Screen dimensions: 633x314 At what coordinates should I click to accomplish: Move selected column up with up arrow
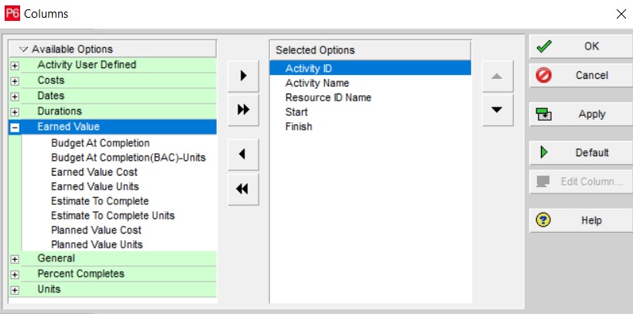[x=498, y=76]
